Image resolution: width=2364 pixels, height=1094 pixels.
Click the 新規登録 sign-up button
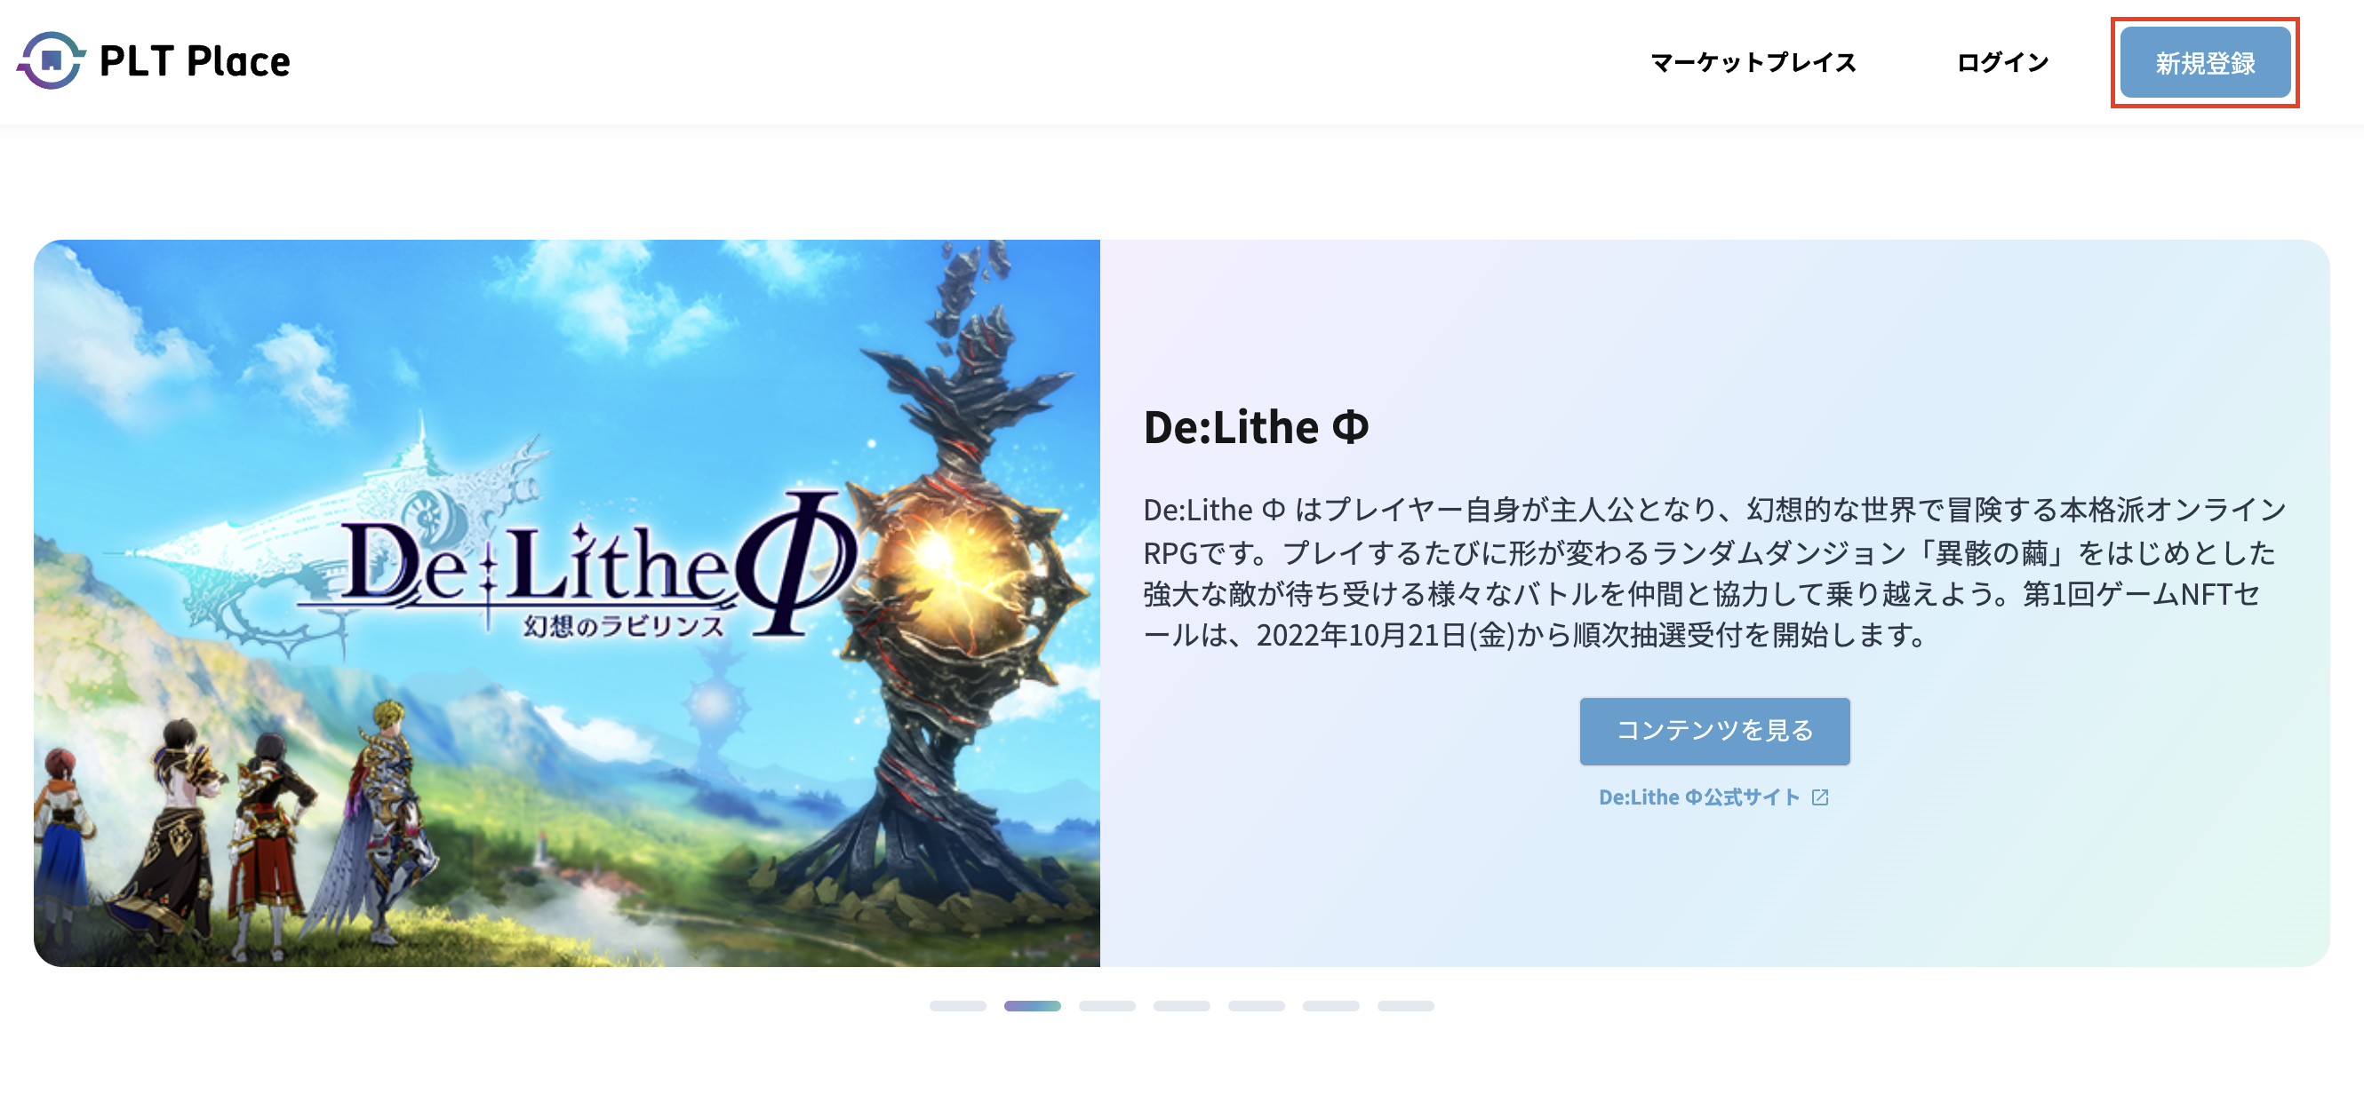2204,62
